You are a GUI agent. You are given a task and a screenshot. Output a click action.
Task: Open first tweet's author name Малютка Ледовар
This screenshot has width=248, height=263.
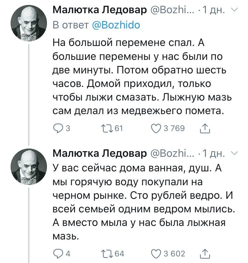pyautogui.click(x=100, y=10)
